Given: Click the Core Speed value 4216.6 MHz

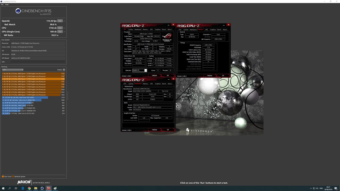Looking at the screenshot, I should 139,58.
